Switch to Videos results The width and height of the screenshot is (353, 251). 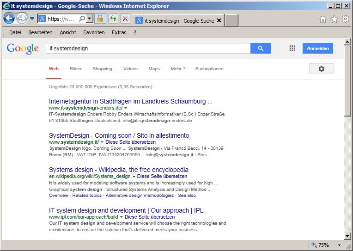(130, 69)
